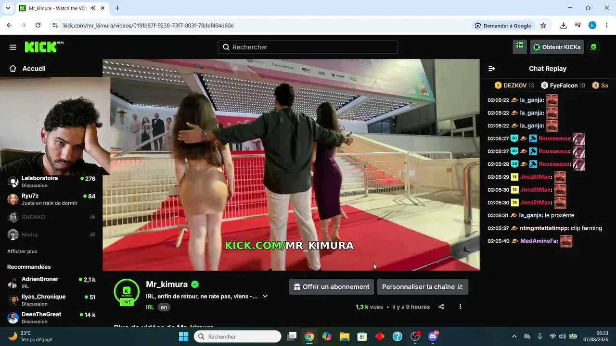The height and width of the screenshot is (346, 616).
Task: Reload the current page
Action: click(38, 25)
